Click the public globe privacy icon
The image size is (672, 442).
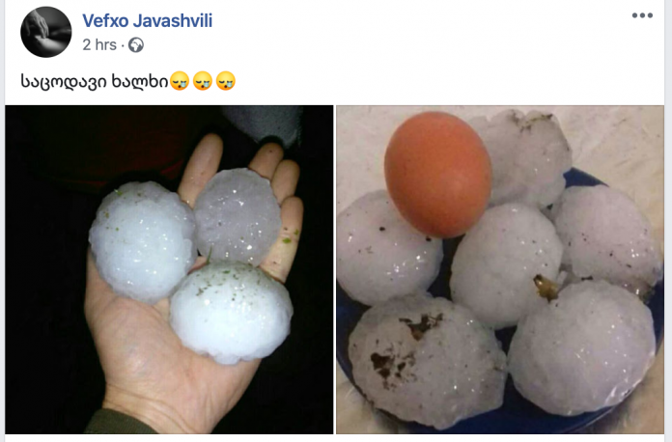tap(136, 45)
